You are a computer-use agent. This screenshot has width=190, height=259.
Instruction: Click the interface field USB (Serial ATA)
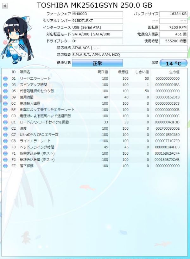(x=97, y=28)
